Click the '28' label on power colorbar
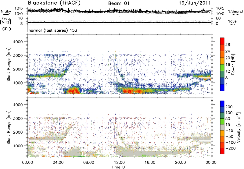The width and height of the screenshot is (244, 169). tap(228, 45)
